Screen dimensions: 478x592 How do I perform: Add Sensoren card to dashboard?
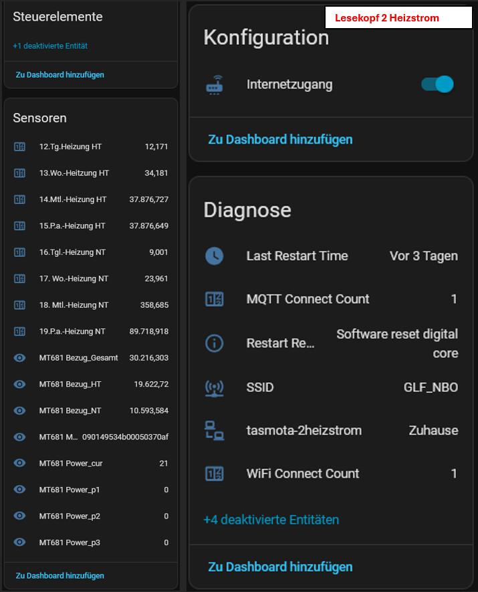coord(59,575)
